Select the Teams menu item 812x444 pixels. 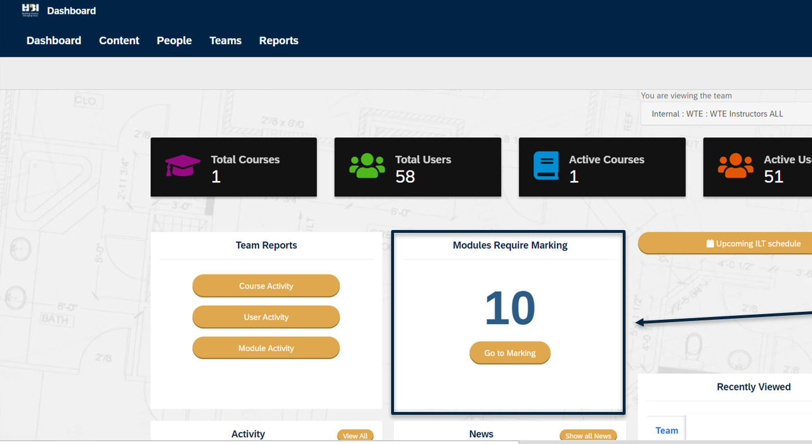click(225, 41)
